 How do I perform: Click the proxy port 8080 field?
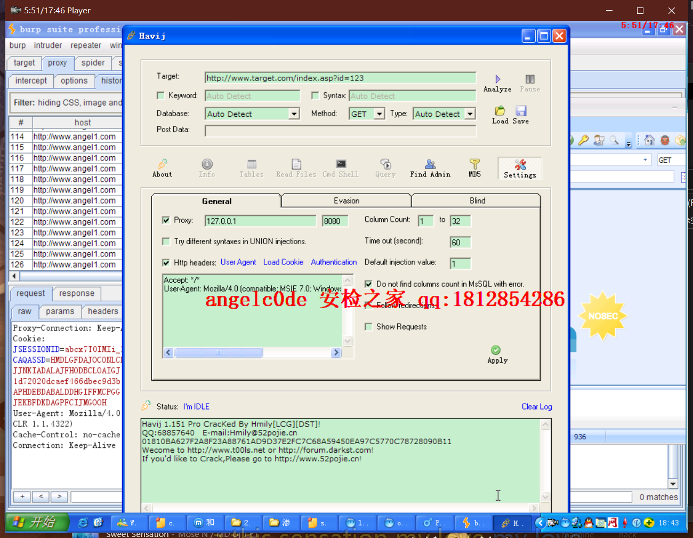click(x=335, y=221)
